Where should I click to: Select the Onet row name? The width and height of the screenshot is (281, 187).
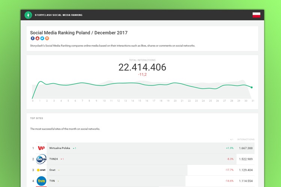[52, 170]
